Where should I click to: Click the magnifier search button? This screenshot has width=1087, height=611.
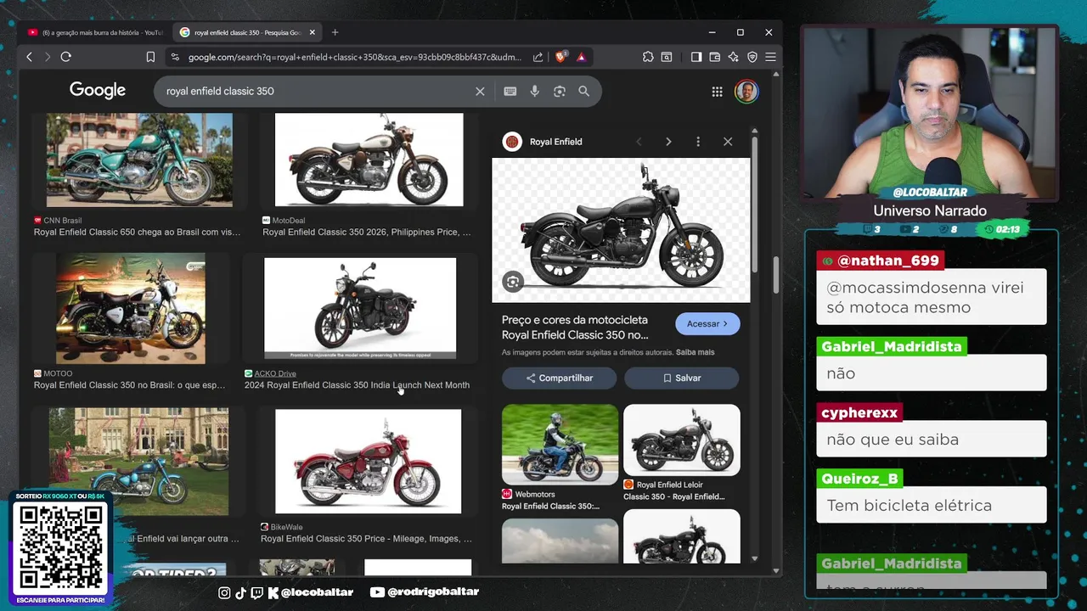pyautogui.click(x=584, y=91)
